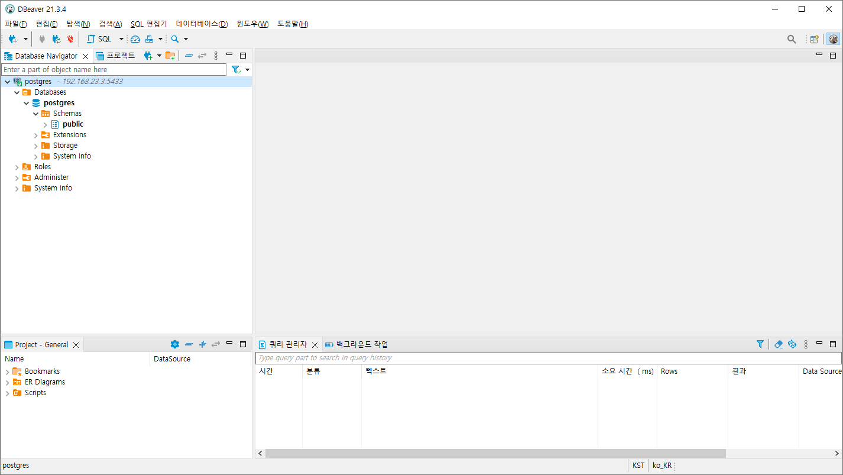The image size is (843, 475).
Task: Switch to the 프로젝트 tab
Action: (116, 56)
